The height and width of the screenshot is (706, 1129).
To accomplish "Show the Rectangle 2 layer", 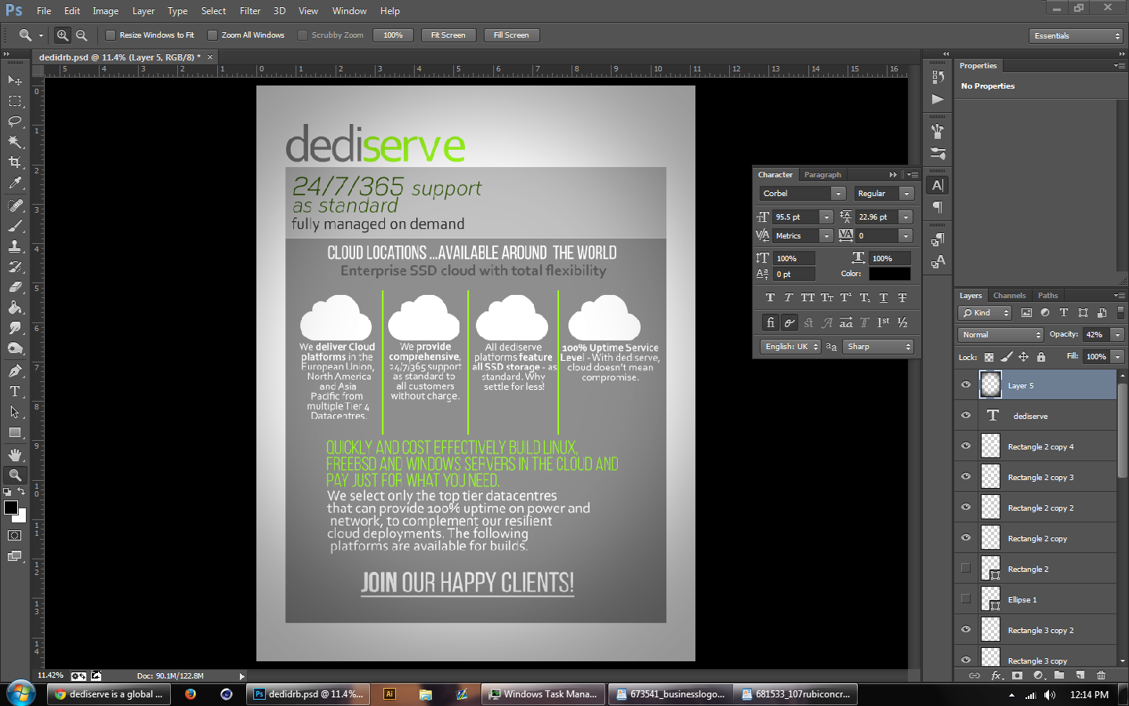I will point(966,569).
